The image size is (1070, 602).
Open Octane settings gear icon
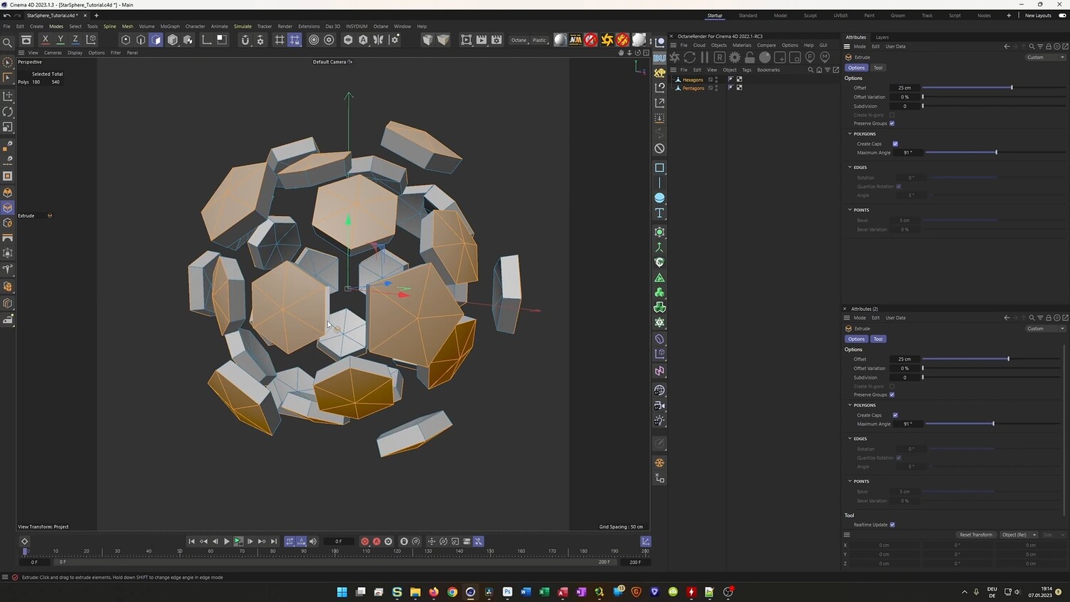pyautogui.click(x=735, y=57)
